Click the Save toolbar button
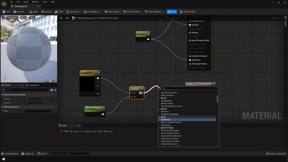The image size is (288, 162). (6, 12)
